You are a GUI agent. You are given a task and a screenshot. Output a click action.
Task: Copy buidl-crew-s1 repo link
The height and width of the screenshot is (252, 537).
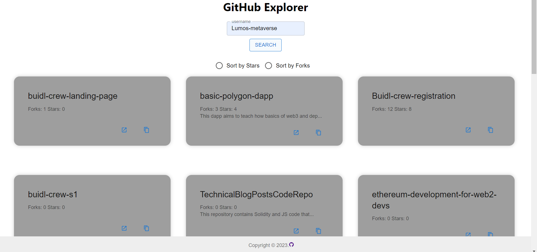pos(146,228)
